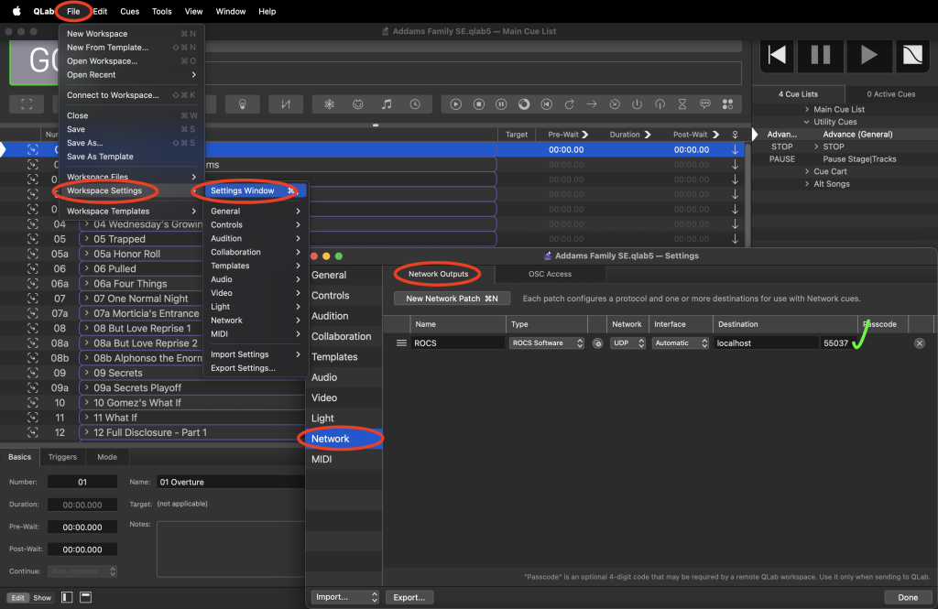Add a MIDI cue from toolbar
This screenshot has height=609, width=938.
point(358,104)
